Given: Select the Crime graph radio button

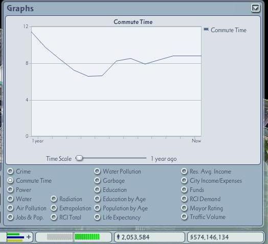Looking at the screenshot, I should [x=10, y=171].
